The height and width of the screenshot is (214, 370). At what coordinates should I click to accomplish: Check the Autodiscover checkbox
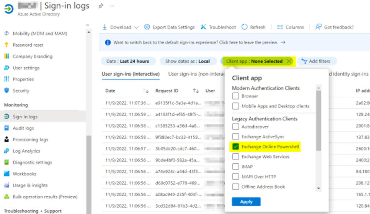pyautogui.click(x=236, y=127)
